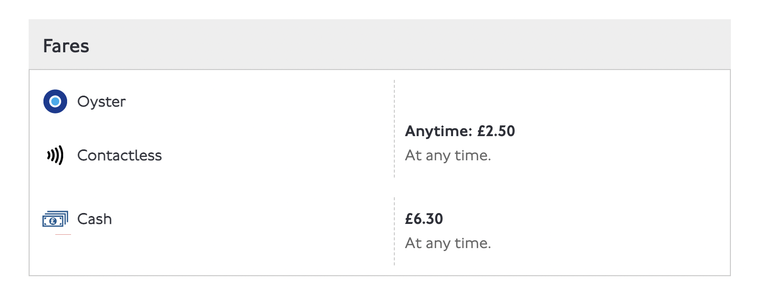Select the Oyster label text
The image size is (761, 290).
[x=101, y=102]
